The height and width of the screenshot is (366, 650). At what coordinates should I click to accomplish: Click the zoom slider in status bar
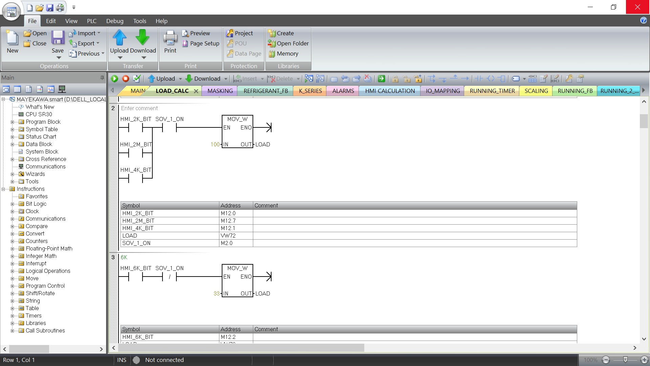point(625,360)
